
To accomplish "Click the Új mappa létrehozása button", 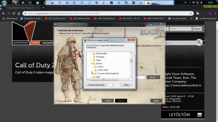I will pos(96,85).
